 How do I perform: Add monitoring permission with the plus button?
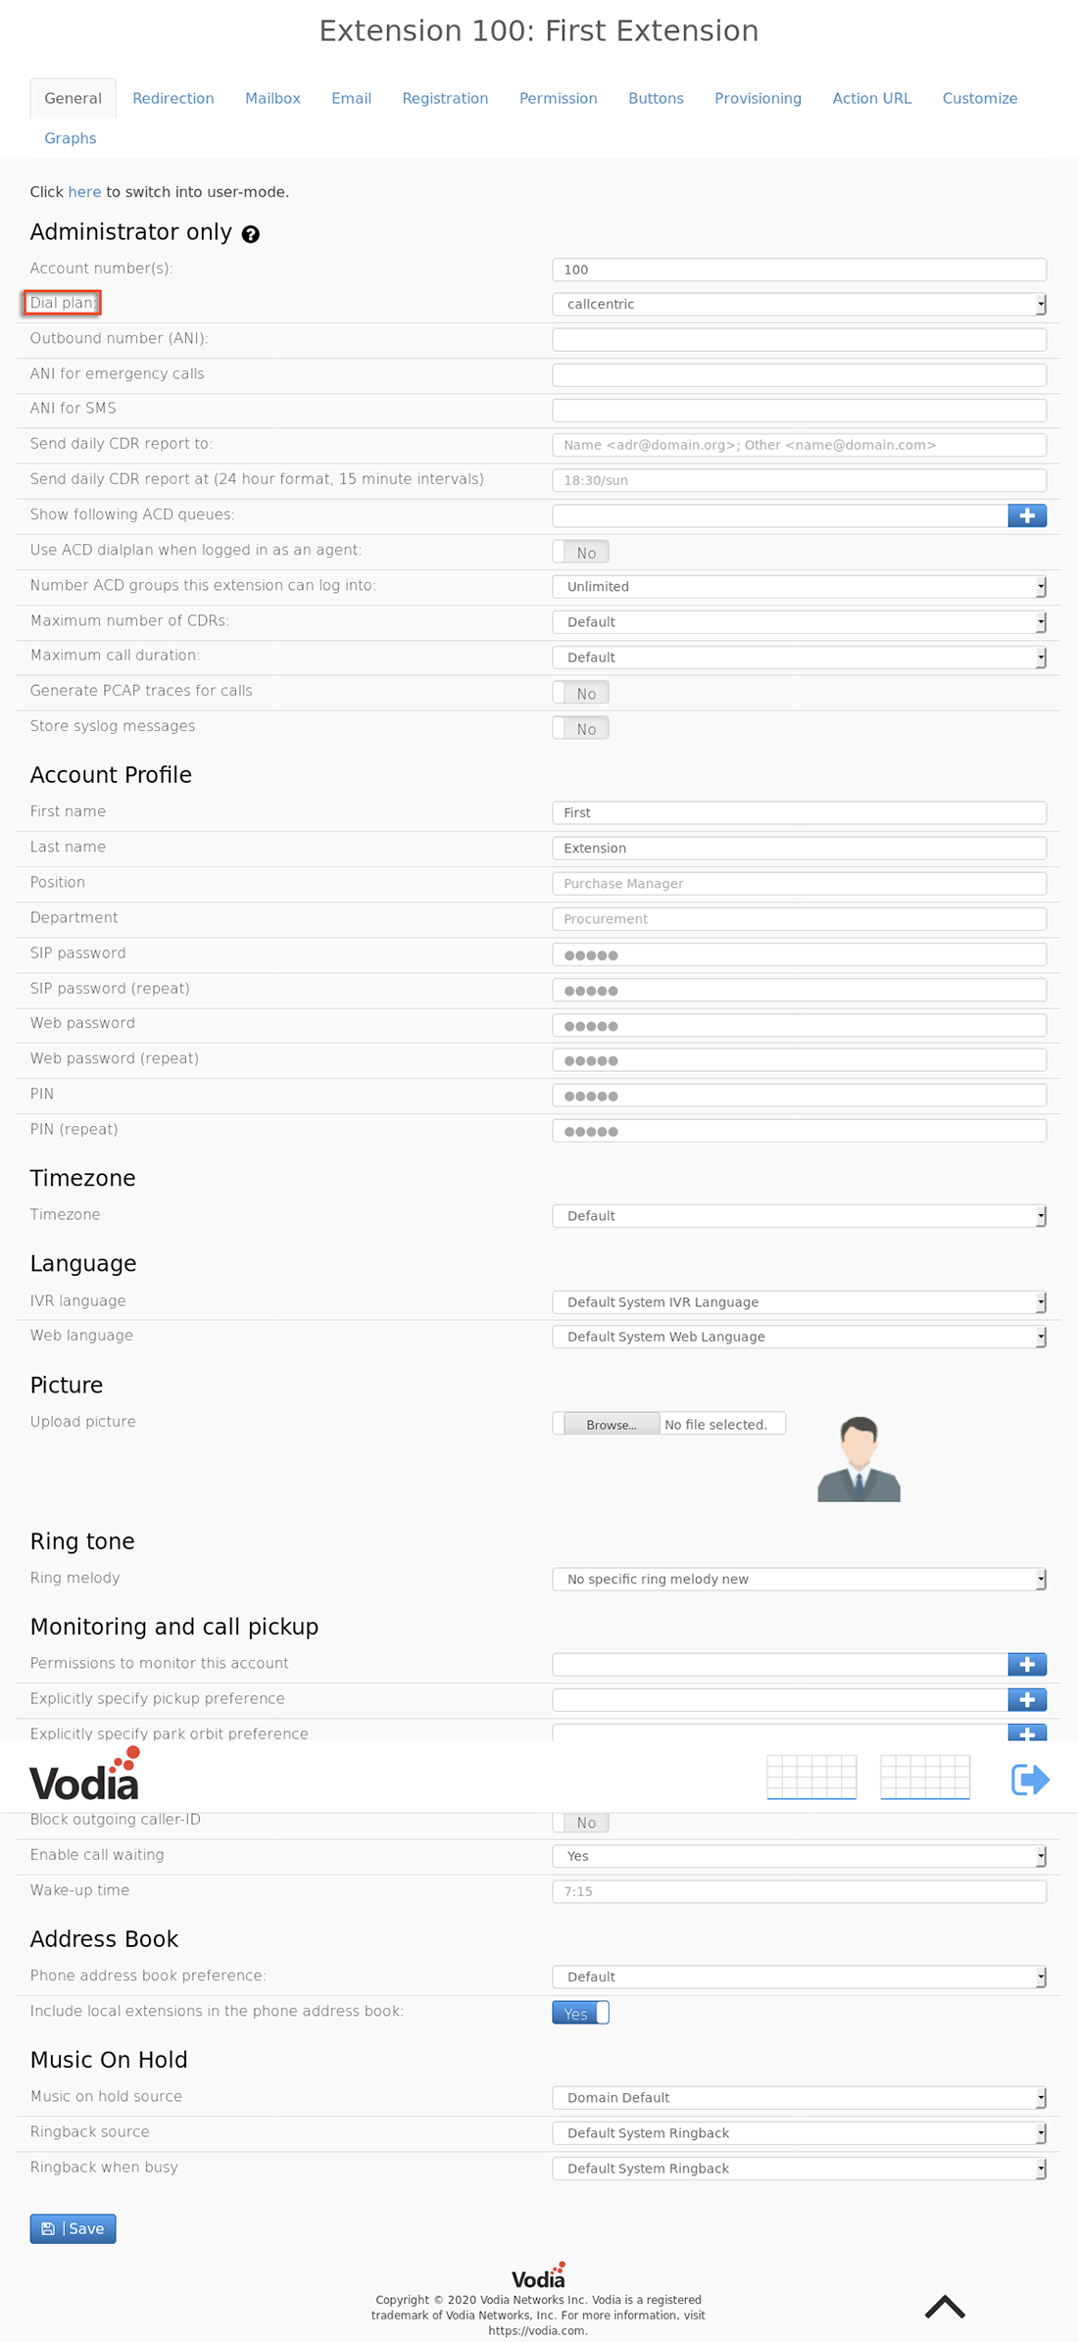click(1027, 1664)
